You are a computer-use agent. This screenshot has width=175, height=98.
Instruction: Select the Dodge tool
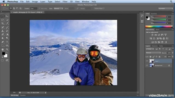(x=7, y=38)
